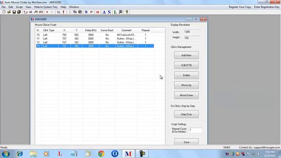
Task: Click the Paste clipboard toolbar icon
Action: click(80, 12)
